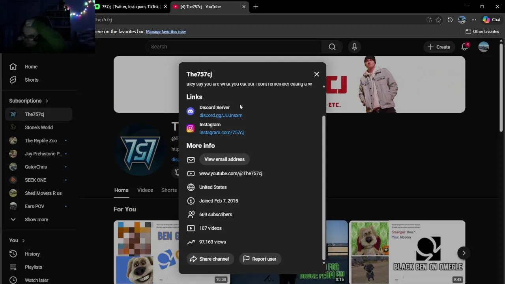Open discord.gg/JUJnsxm link

tap(221, 116)
